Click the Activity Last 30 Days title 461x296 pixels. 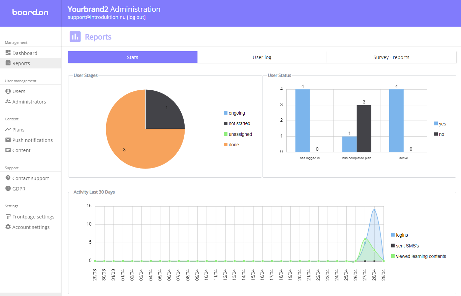pyautogui.click(x=94, y=192)
